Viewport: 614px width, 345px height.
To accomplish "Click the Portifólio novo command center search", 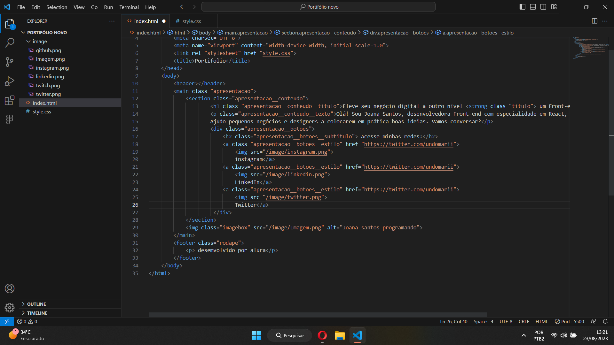I will click(319, 7).
